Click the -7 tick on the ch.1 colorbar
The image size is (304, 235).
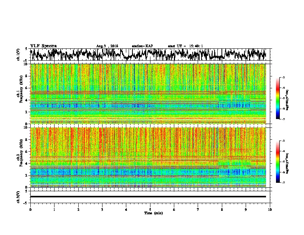click(283, 119)
